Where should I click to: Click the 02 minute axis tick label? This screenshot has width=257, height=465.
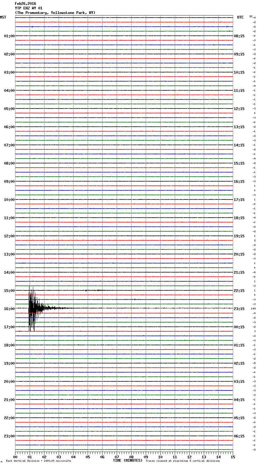44,457
